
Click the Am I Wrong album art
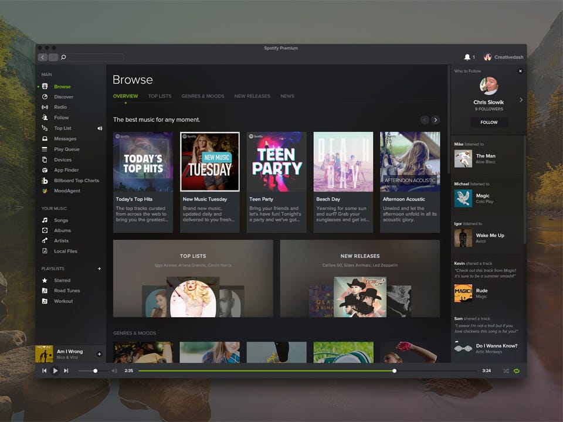(x=44, y=354)
